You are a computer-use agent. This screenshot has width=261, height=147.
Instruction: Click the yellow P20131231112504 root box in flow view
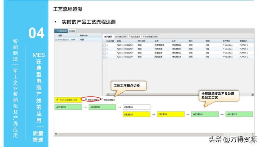click(x=68, y=100)
